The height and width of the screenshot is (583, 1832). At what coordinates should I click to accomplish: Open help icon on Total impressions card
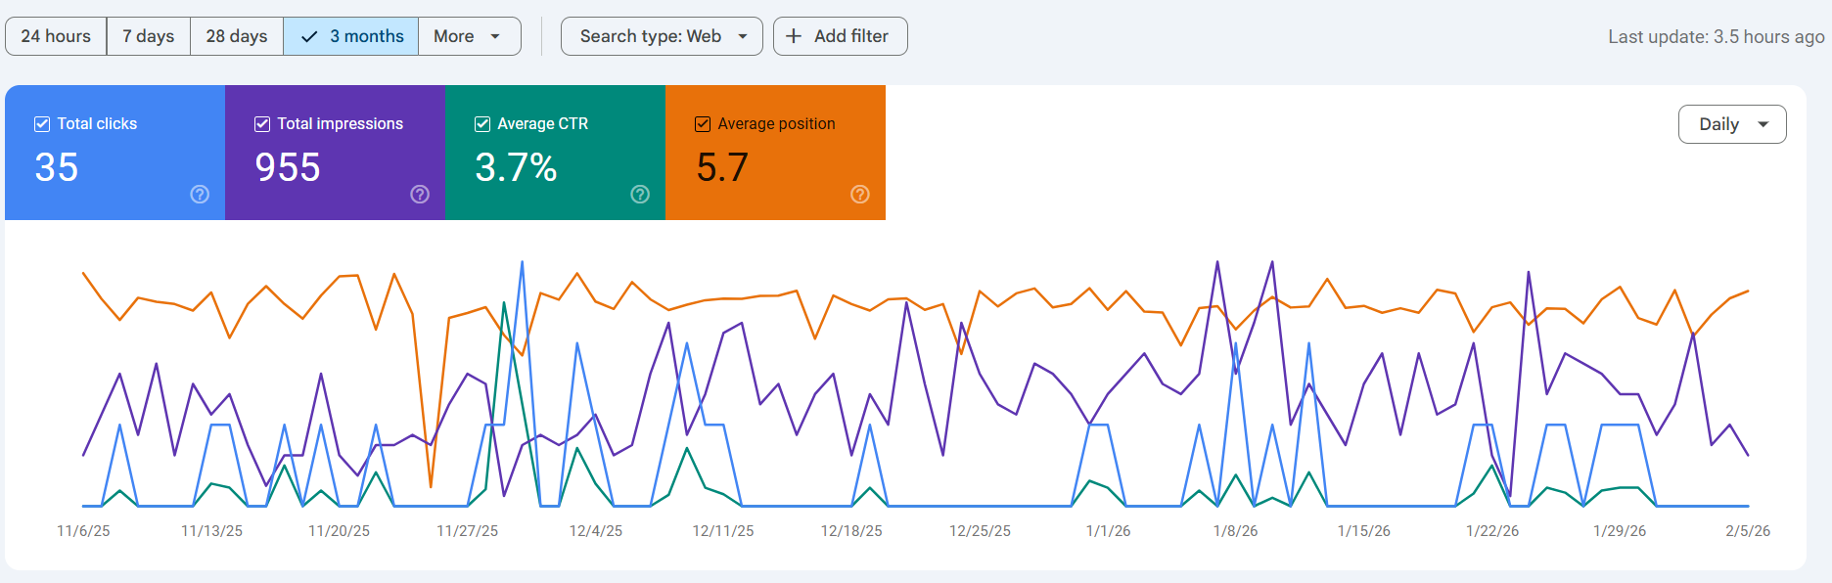(x=420, y=195)
